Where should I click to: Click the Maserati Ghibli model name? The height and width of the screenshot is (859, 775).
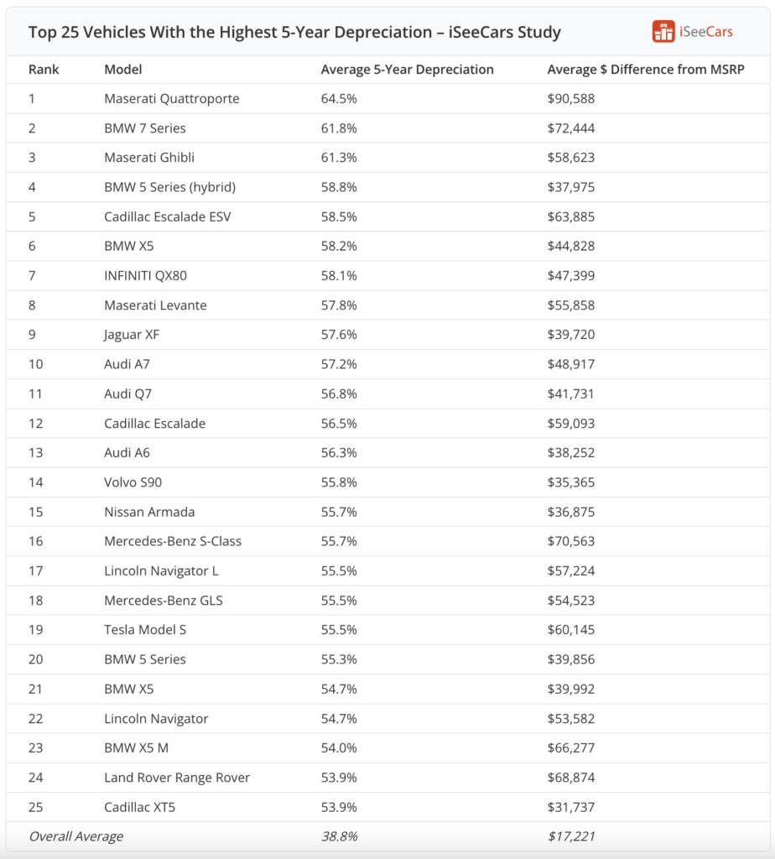pyautogui.click(x=149, y=158)
